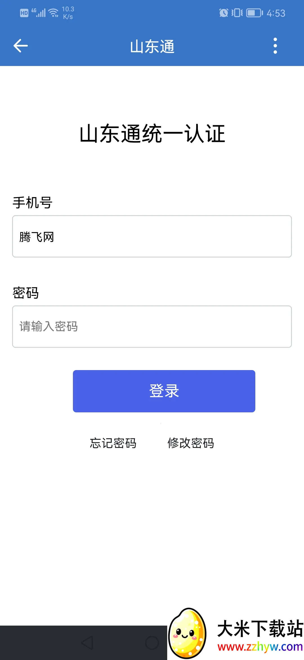Screen dimensions: 304x660
Task: Focus the 手机号 phone number field
Action: pos(152,236)
